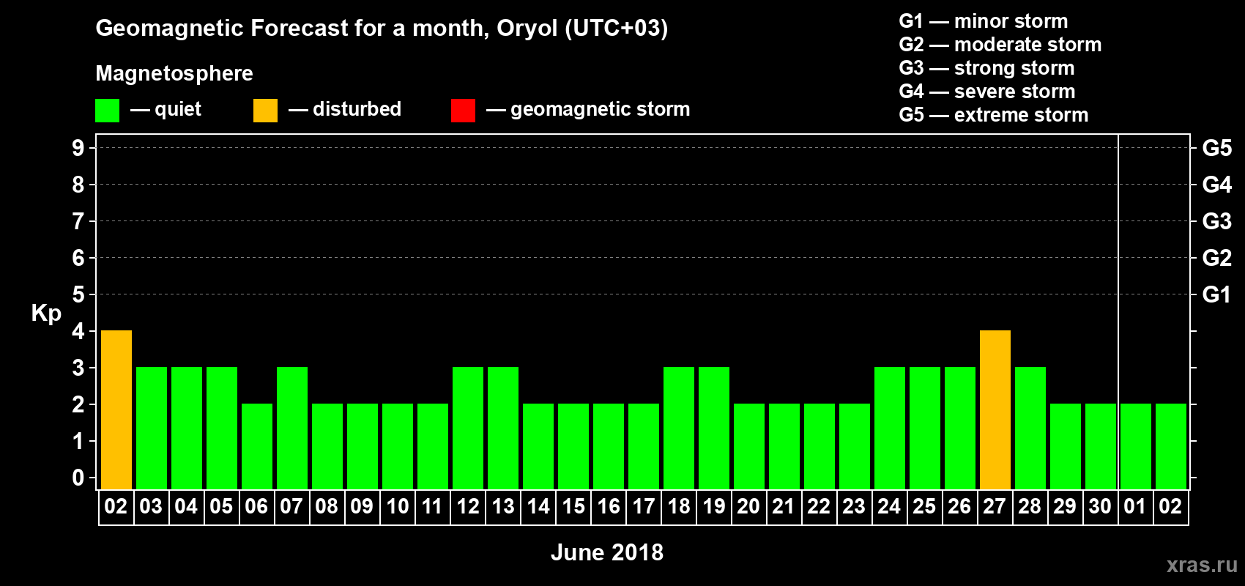Click the date label 27
This screenshot has width=1245, height=586.
(995, 506)
